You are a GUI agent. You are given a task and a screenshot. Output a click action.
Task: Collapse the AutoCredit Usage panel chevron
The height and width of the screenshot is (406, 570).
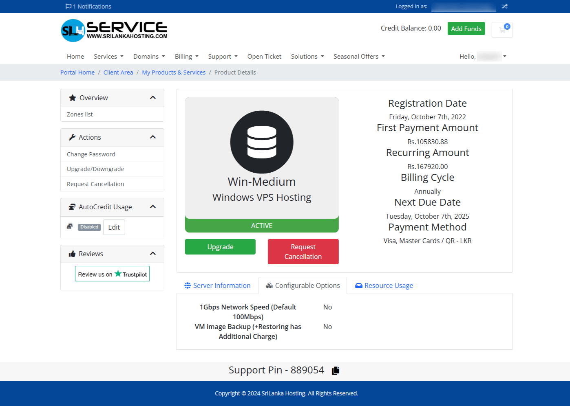(153, 207)
